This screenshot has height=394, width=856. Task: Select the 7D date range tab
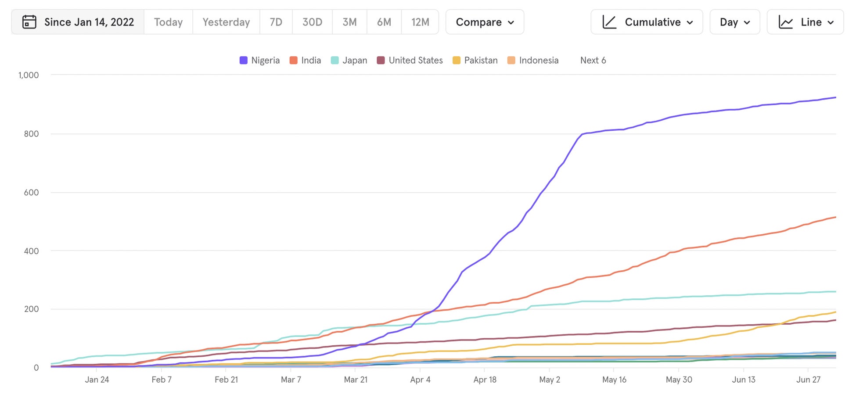[276, 22]
